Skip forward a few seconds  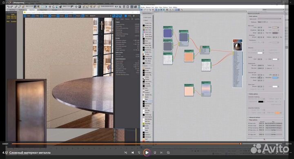pyautogui.click(x=155, y=152)
